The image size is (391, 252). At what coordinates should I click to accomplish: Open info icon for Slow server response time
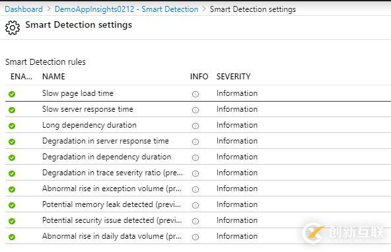tap(196, 110)
